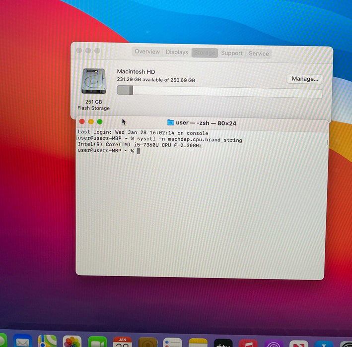Open Podcasts from the dock
352x347 pixels.
pyautogui.click(x=274, y=344)
